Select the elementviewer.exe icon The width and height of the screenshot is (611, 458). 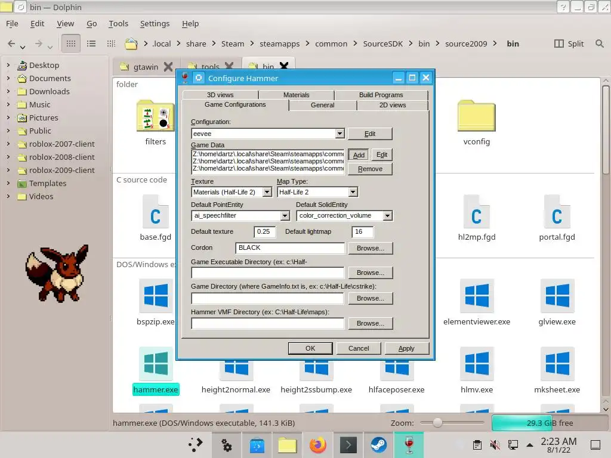click(477, 296)
